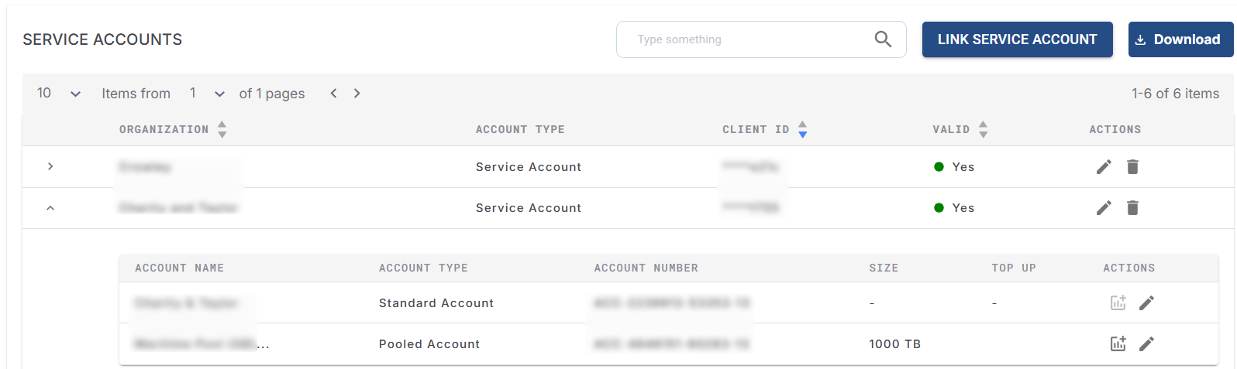Click top-up icon for Standard Account

1118,303
